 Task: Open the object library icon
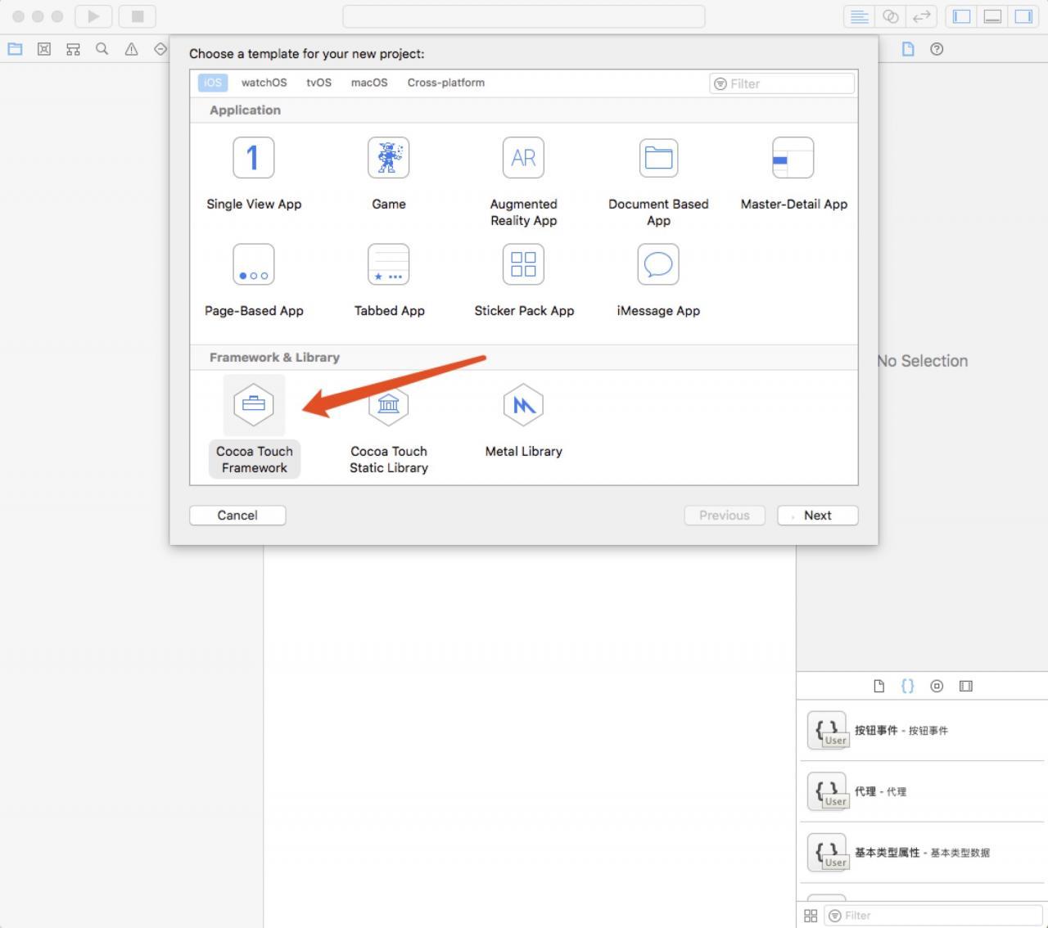(x=937, y=686)
